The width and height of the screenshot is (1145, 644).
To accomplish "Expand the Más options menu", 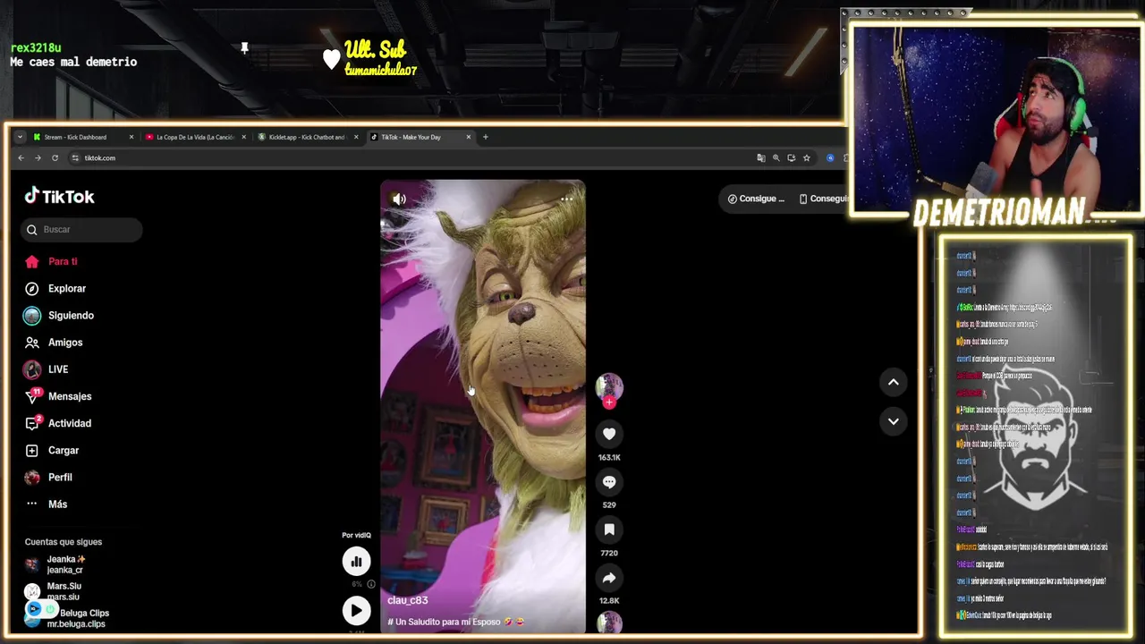I will (47, 504).
